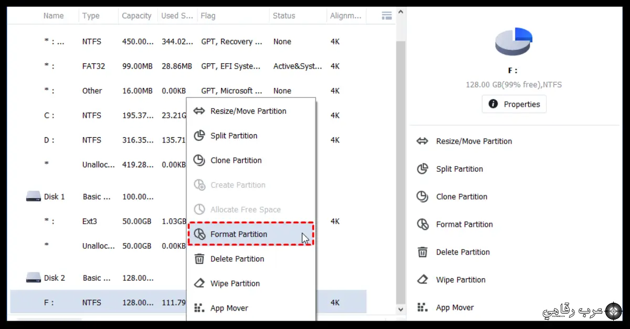This screenshot has width=630, height=329.
Task: Click the scrollbar down arrow
Action: [x=400, y=310]
